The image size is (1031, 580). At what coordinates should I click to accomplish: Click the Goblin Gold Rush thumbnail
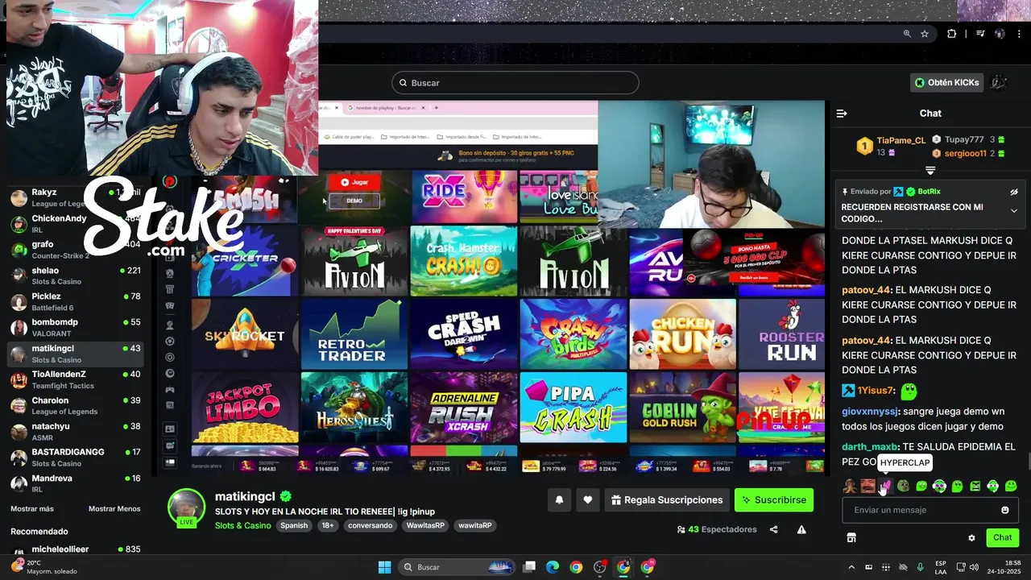point(682,407)
